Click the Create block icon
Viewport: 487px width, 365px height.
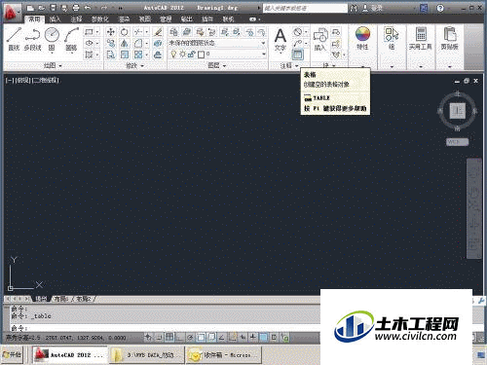pos(336,32)
